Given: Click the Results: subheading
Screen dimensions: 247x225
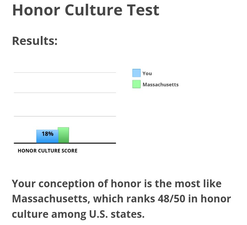Looking at the screenshot, I should point(35,41).
